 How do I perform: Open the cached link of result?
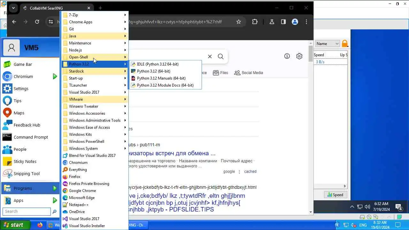pos(250,172)
